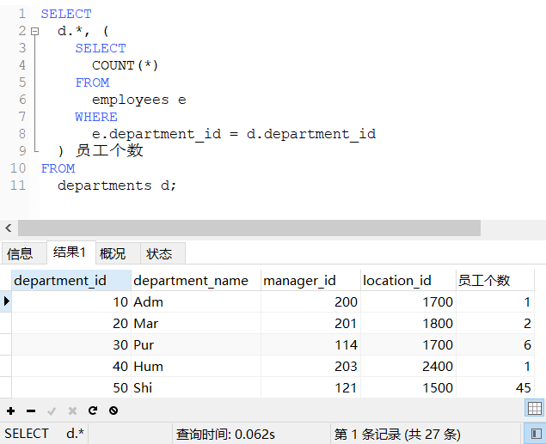The height and width of the screenshot is (444, 546).
Task: Click the 员工个数 column header
Action: [484, 280]
